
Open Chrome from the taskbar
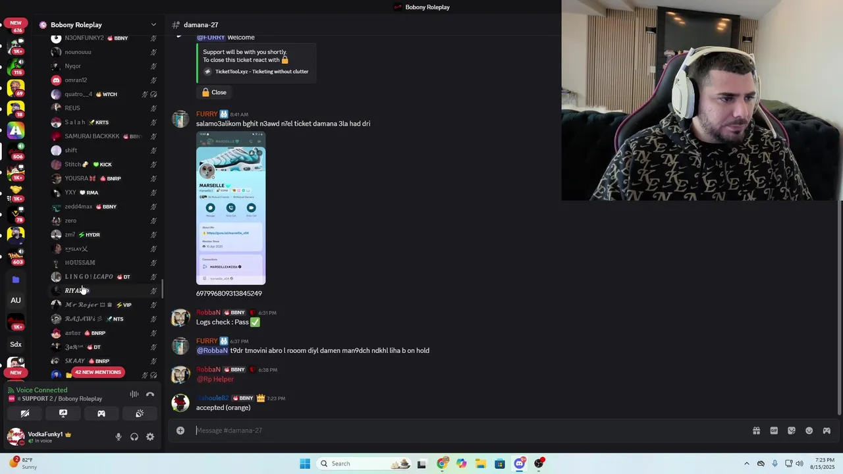(442, 463)
